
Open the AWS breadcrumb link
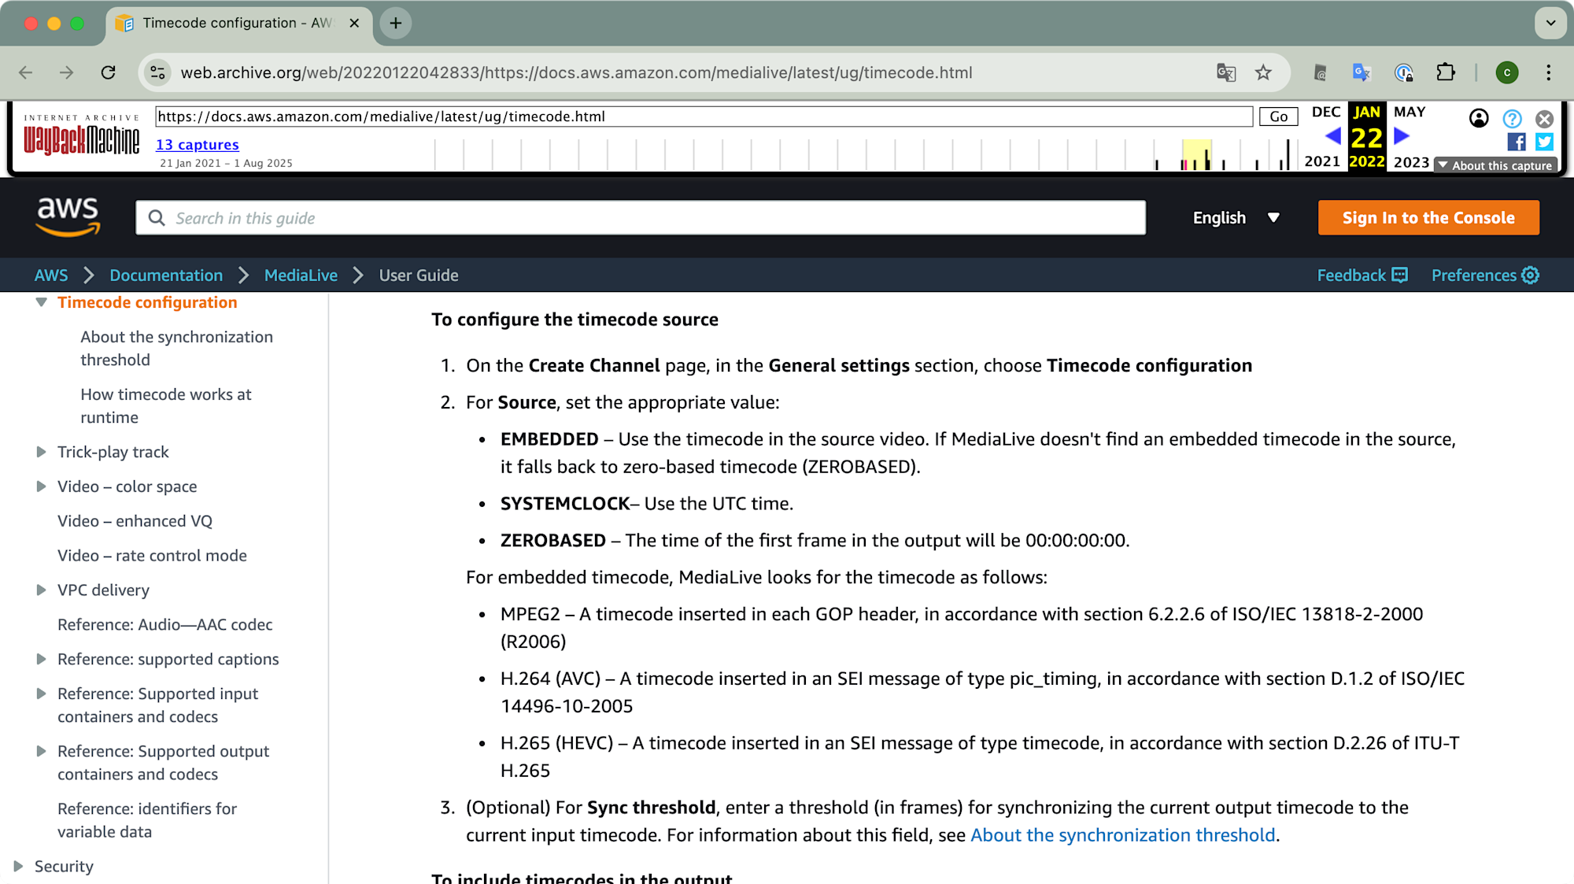[x=51, y=276]
